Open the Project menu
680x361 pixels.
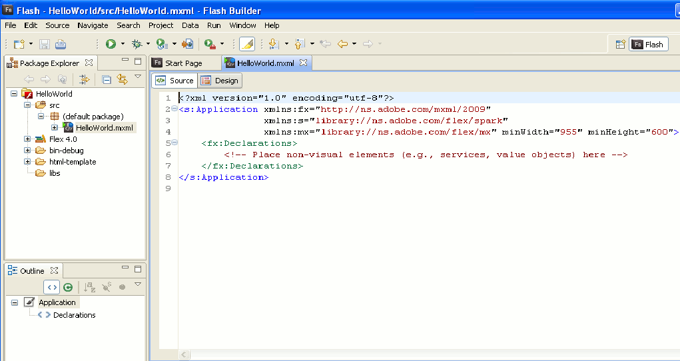pyautogui.click(x=161, y=25)
